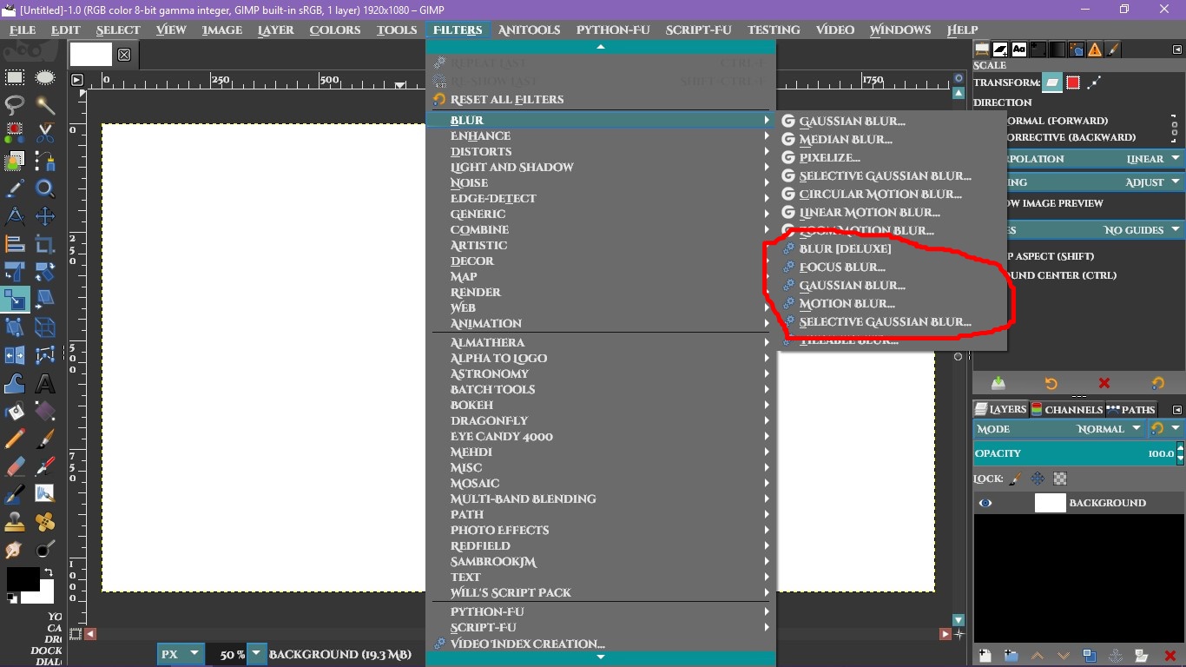This screenshot has height=667, width=1186.
Task: Activate the Move tool
Action: click(45, 216)
